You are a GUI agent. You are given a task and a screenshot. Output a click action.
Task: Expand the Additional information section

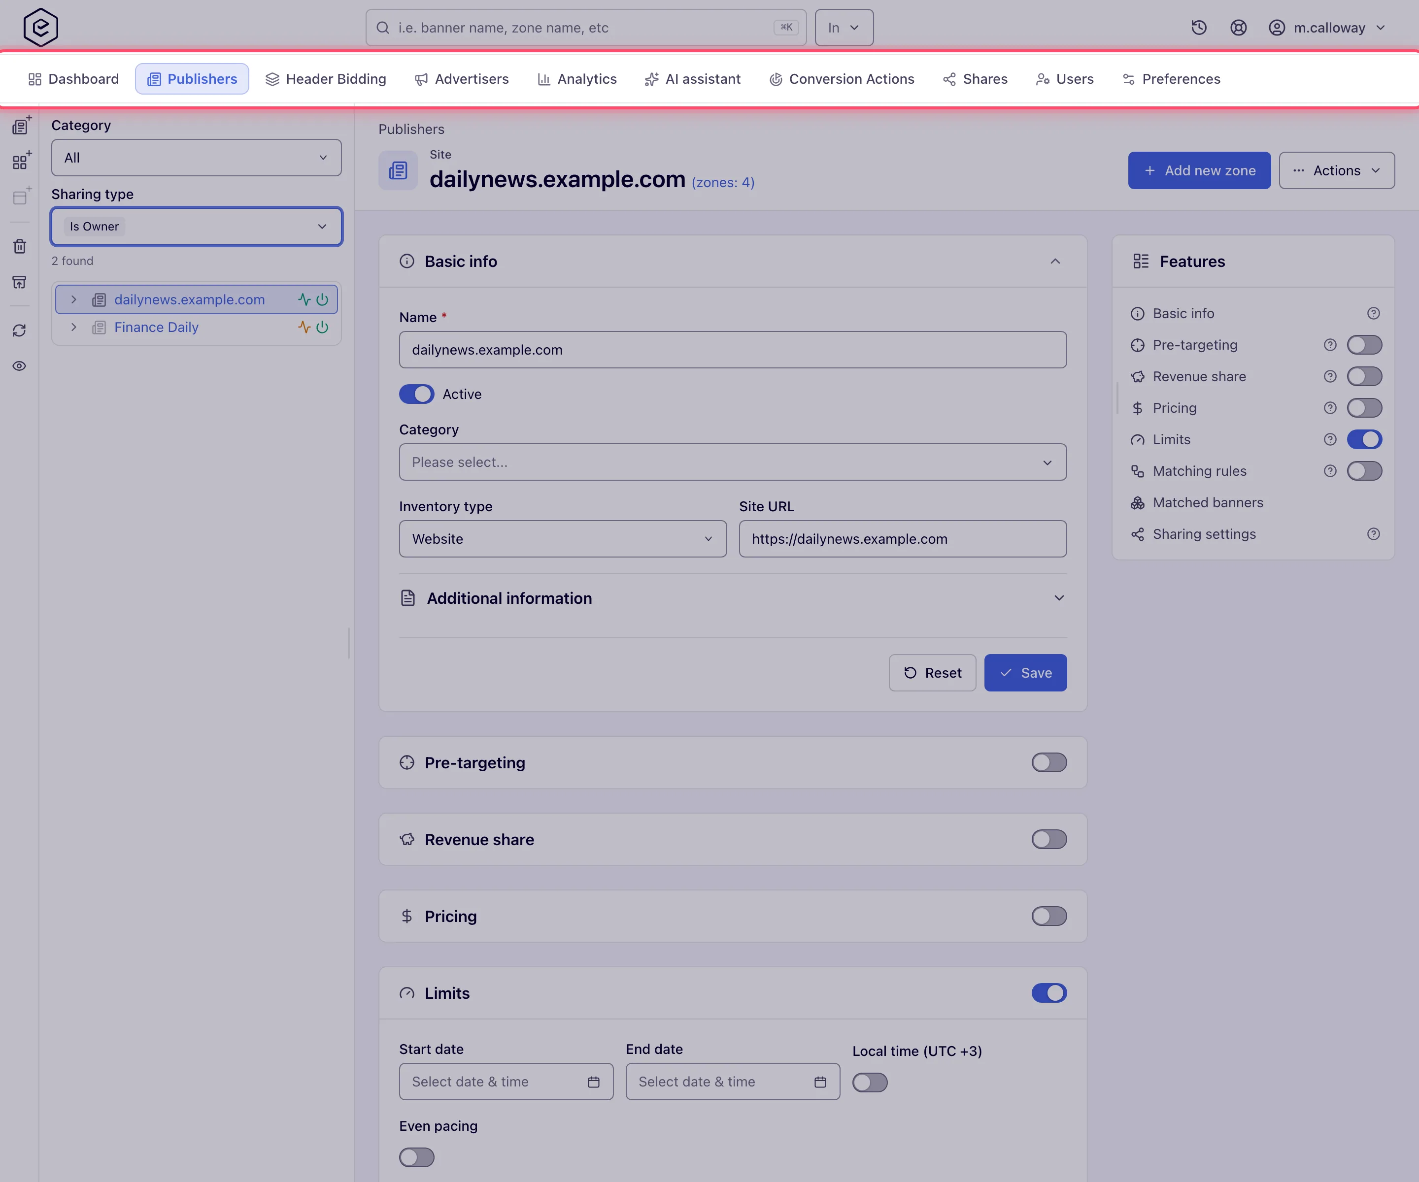[733, 598]
